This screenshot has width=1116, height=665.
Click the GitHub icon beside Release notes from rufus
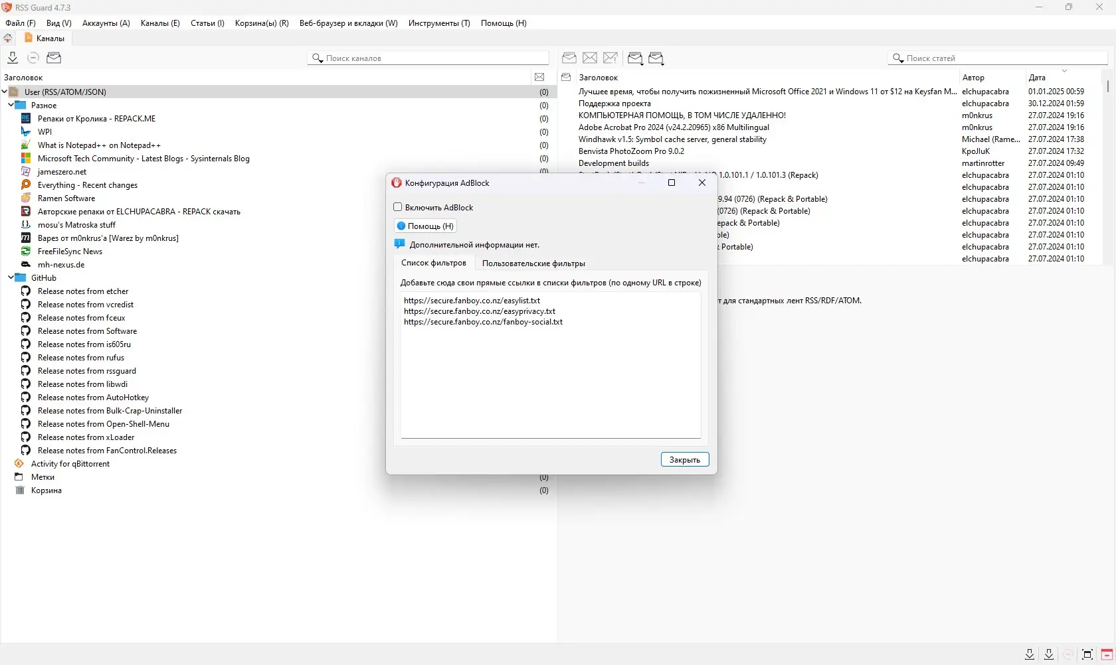coord(26,358)
